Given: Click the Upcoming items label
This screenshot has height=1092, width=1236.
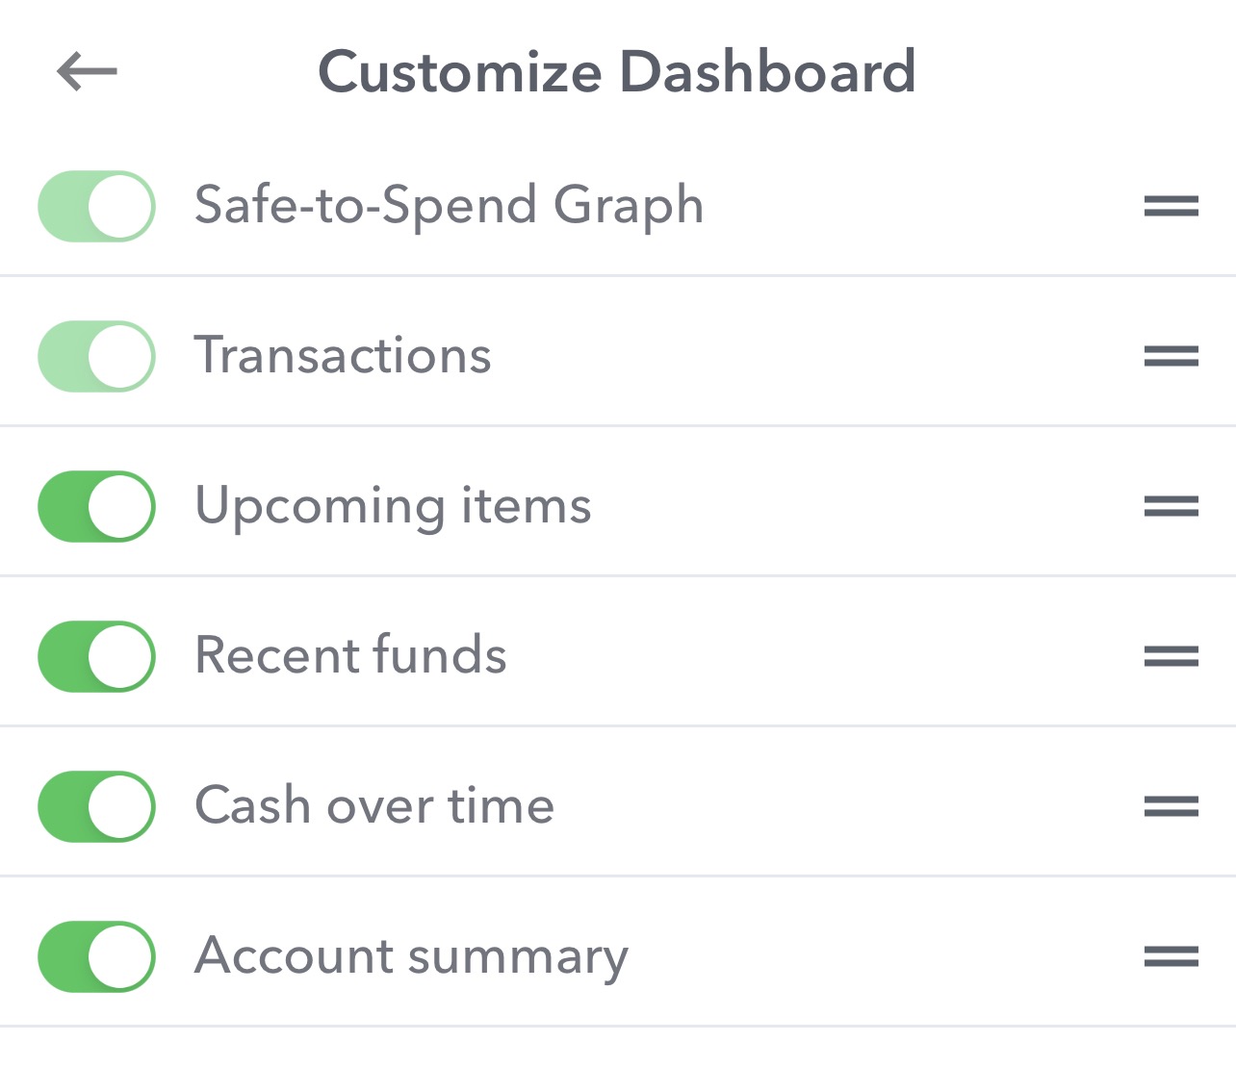Looking at the screenshot, I should tap(393, 507).
